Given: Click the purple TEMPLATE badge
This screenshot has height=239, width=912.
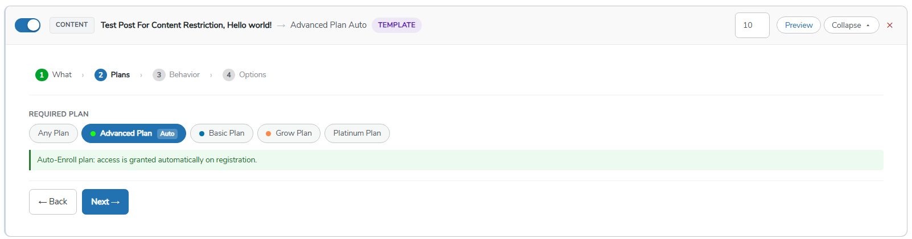Looking at the screenshot, I should coord(397,25).
